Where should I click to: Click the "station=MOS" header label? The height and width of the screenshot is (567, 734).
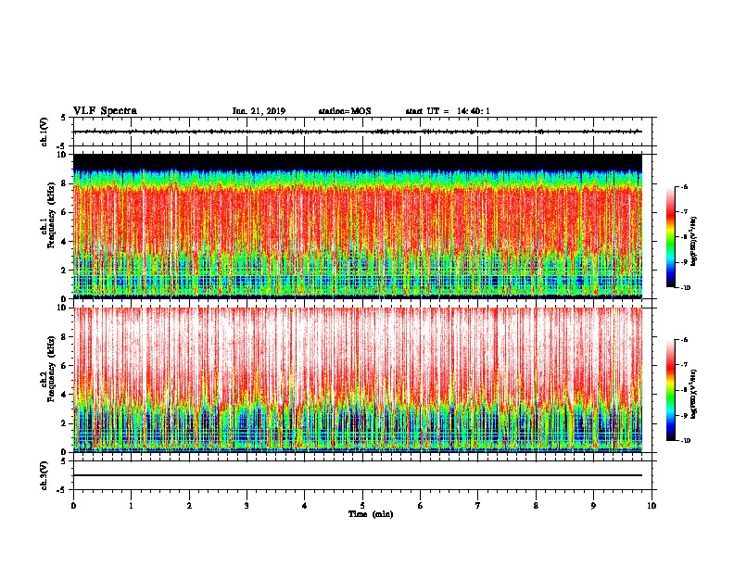pos(345,111)
